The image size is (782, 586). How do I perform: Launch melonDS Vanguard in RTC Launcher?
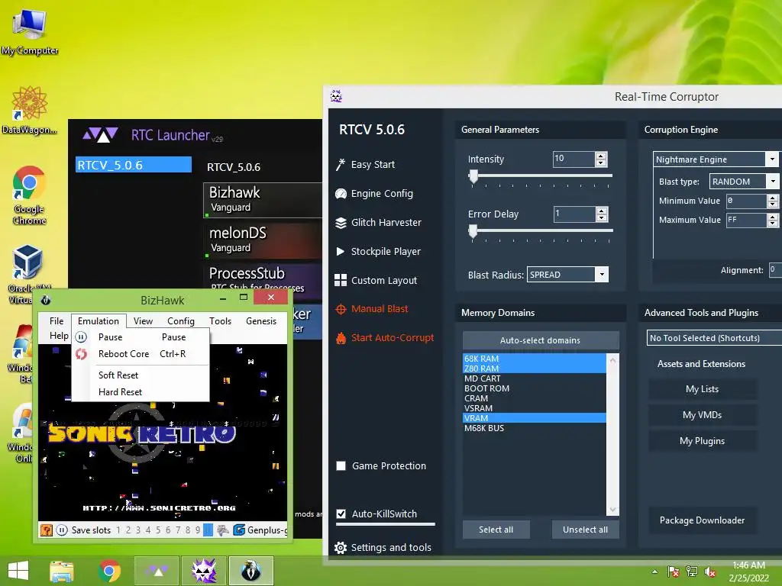coord(263,240)
